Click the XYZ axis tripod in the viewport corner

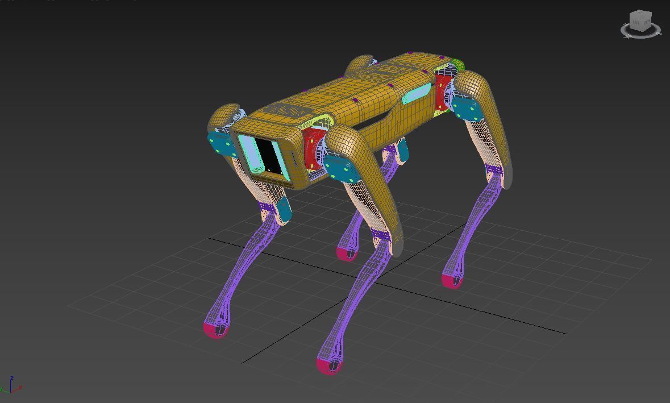tap(11, 385)
